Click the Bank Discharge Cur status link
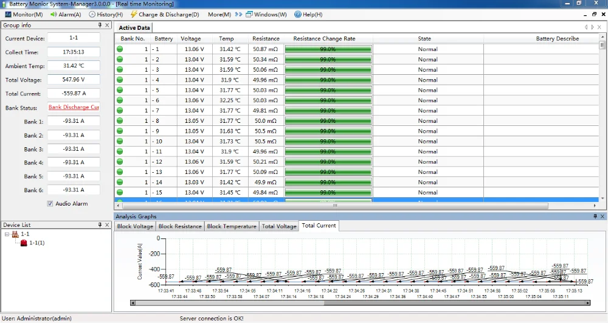The width and height of the screenshot is (608, 323). (74, 108)
